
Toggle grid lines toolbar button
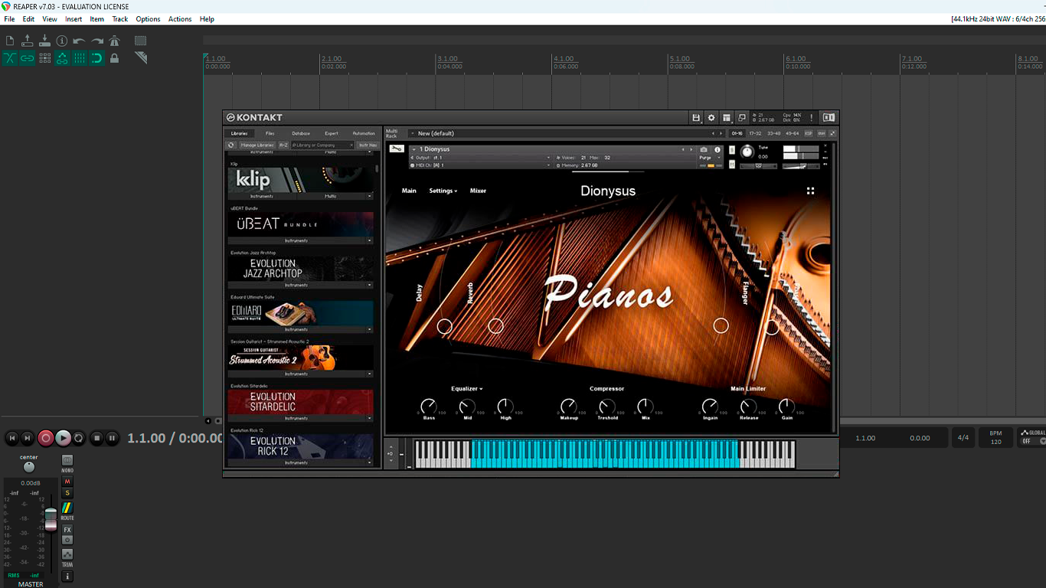[79, 58]
